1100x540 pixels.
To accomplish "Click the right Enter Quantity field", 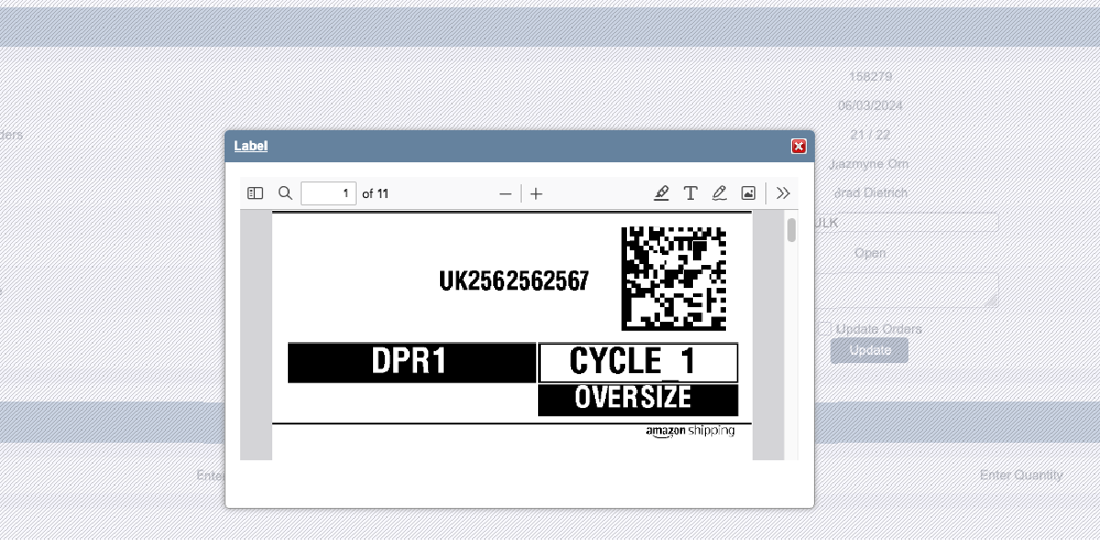I will pyautogui.click(x=1021, y=475).
